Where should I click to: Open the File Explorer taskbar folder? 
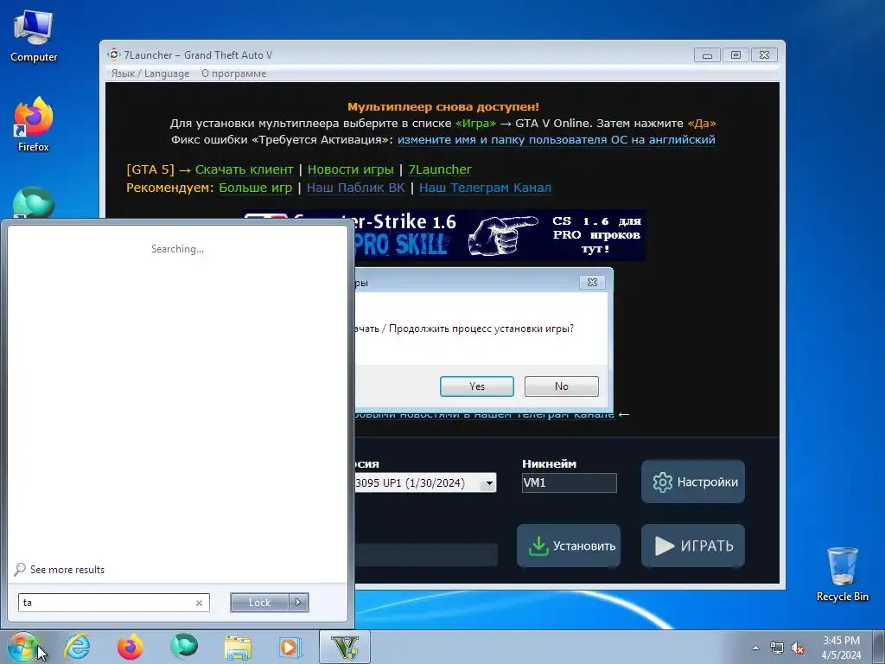(x=238, y=647)
